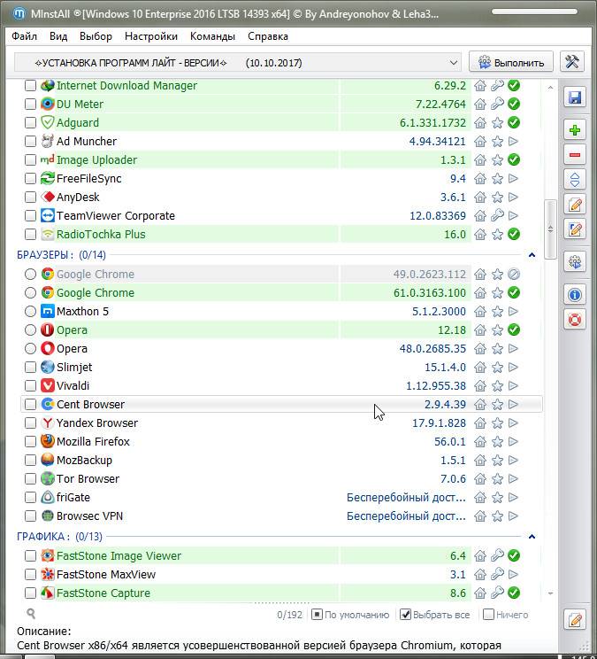Open the Справка menu
This screenshot has width=597, height=659.
click(x=268, y=36)
